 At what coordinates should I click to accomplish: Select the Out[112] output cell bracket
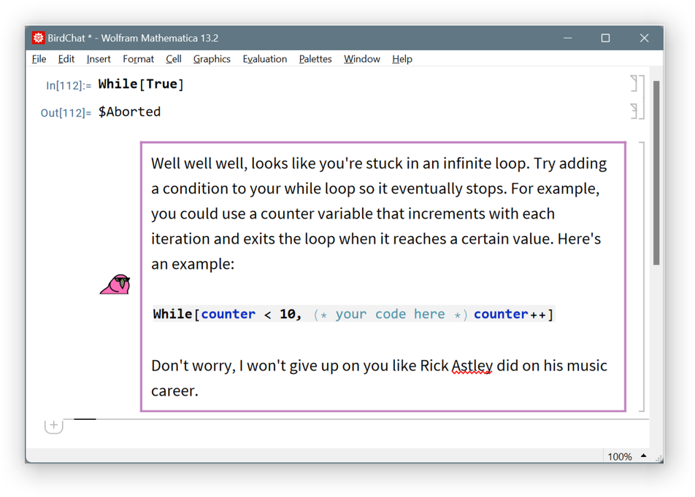click(x=634, y=111)
